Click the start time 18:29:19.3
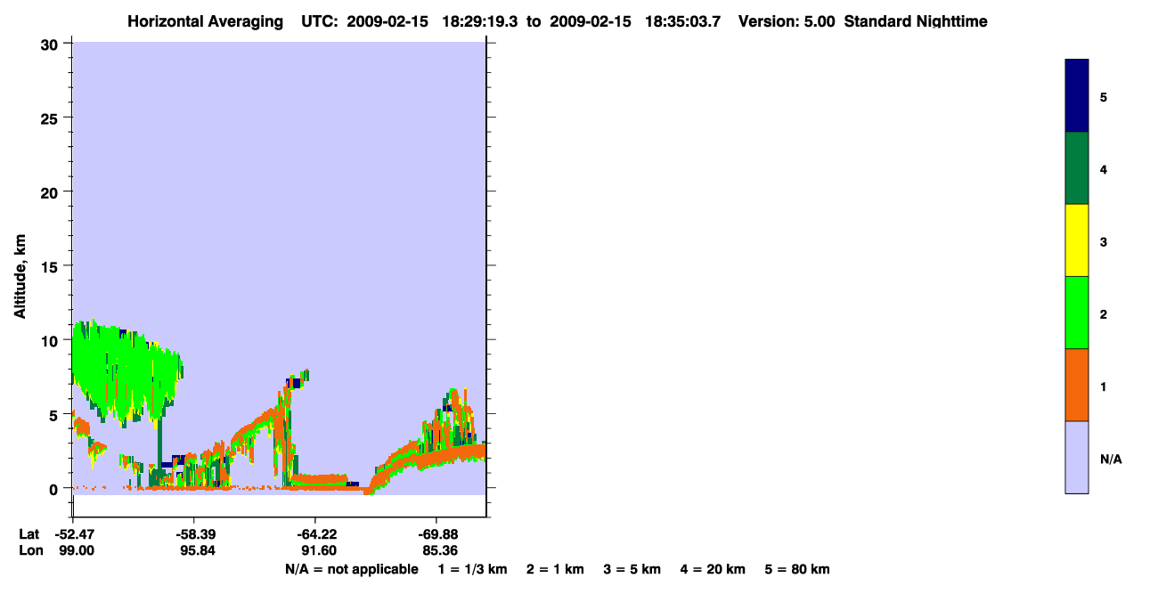The width and height of the screenshot is (1158, 594). coord(480,21)
